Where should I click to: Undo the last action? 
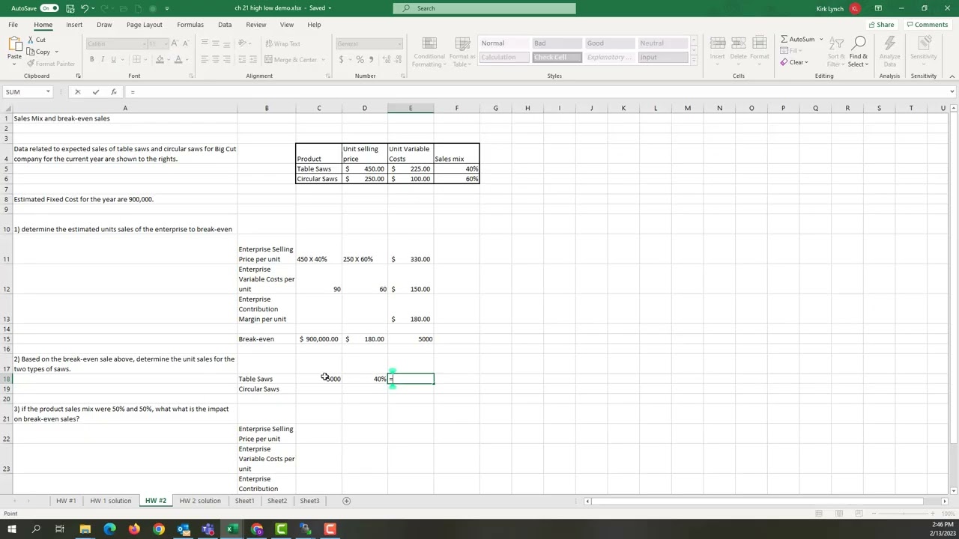(84, 8)
